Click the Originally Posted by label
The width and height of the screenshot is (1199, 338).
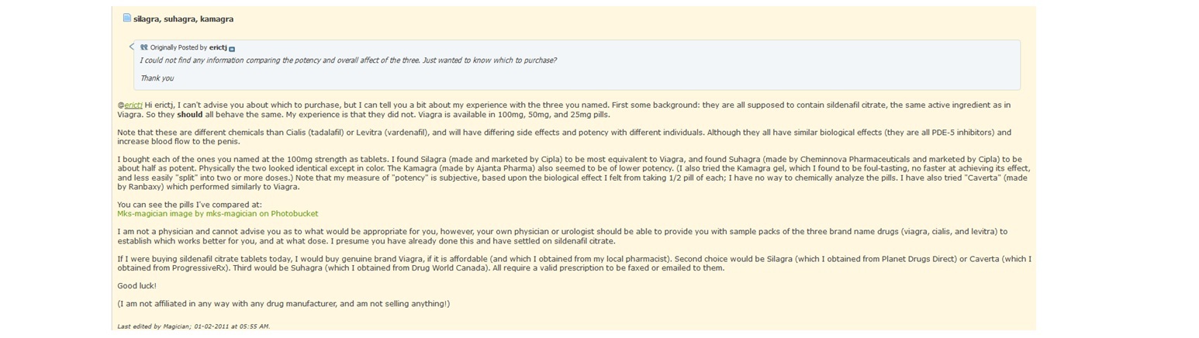(178, 47)
